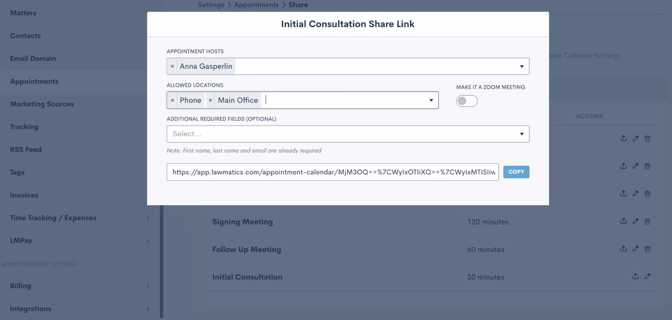Open the Allowed Locations dropdown arrow

[x=431, y=100]
